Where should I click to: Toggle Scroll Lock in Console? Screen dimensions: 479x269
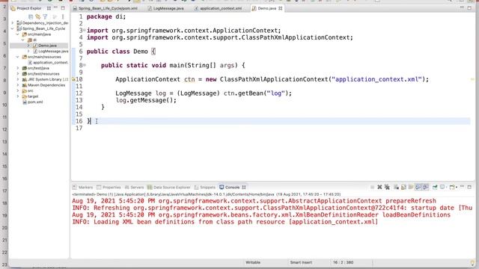tap(403, 188)
